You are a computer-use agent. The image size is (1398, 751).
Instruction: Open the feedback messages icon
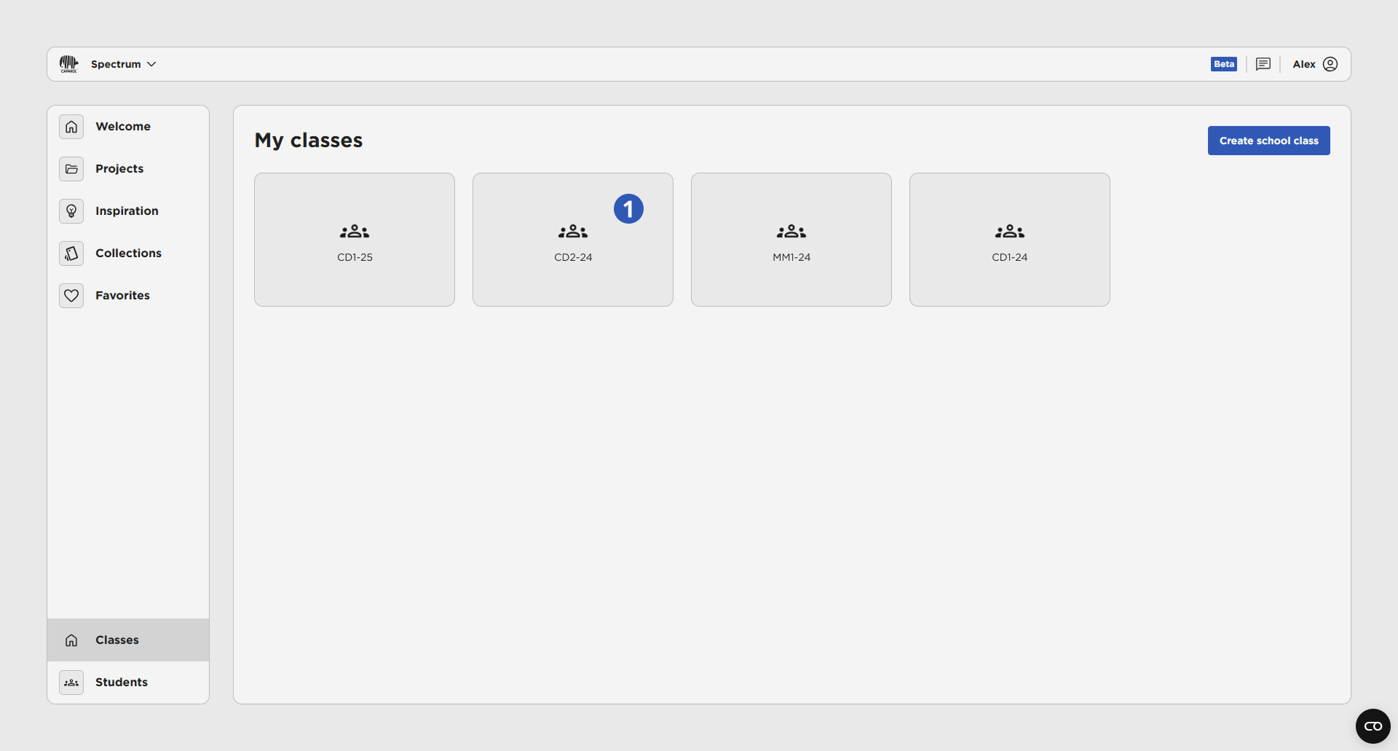click(x=1263, y=64)
